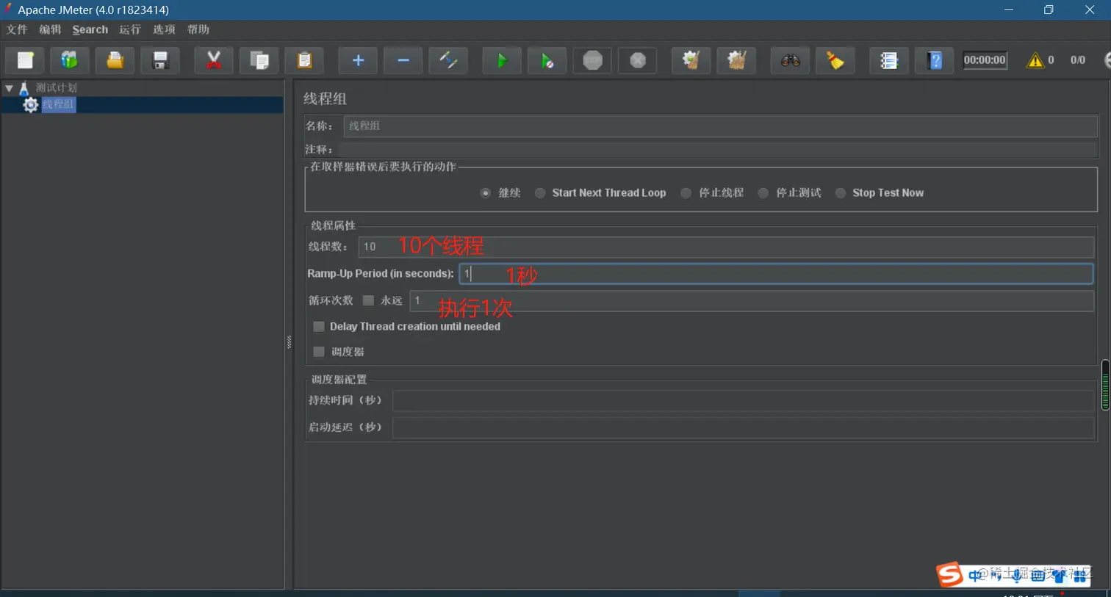Viewport: 1111px width, 597px height.
Task: Open the 选项 menu
Action: click(164, 29)
